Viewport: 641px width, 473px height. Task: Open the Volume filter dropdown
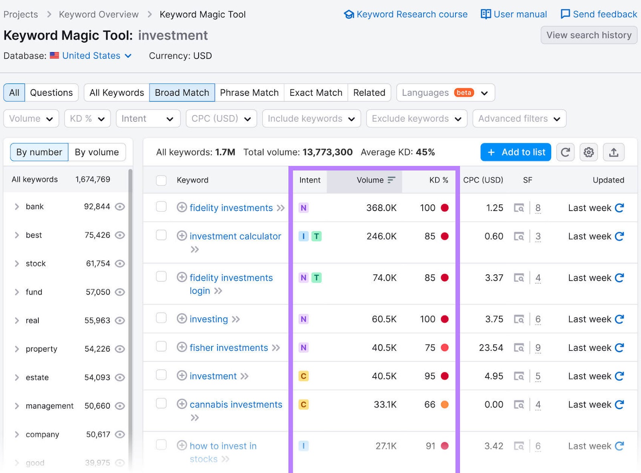(31, 118)
